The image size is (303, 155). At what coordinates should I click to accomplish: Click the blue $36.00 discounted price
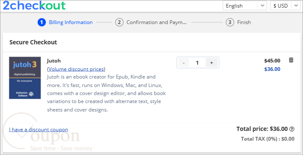click(x=272, y=69)
